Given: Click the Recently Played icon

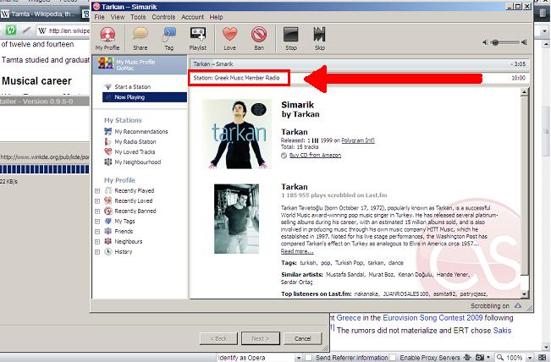Looking at the screenshot, I should [x=108, y=190].
